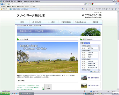Viewport: 119px width, 95px height.
Task: Click the Feeds icon in command bar
Action: 86,9
